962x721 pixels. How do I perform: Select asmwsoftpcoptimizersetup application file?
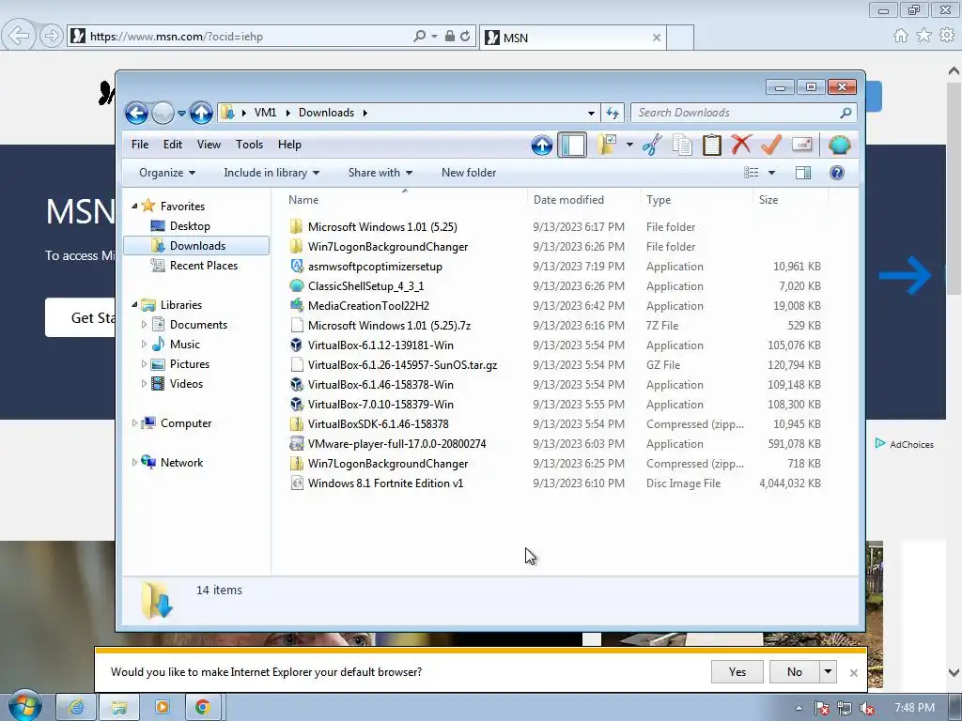375,267
